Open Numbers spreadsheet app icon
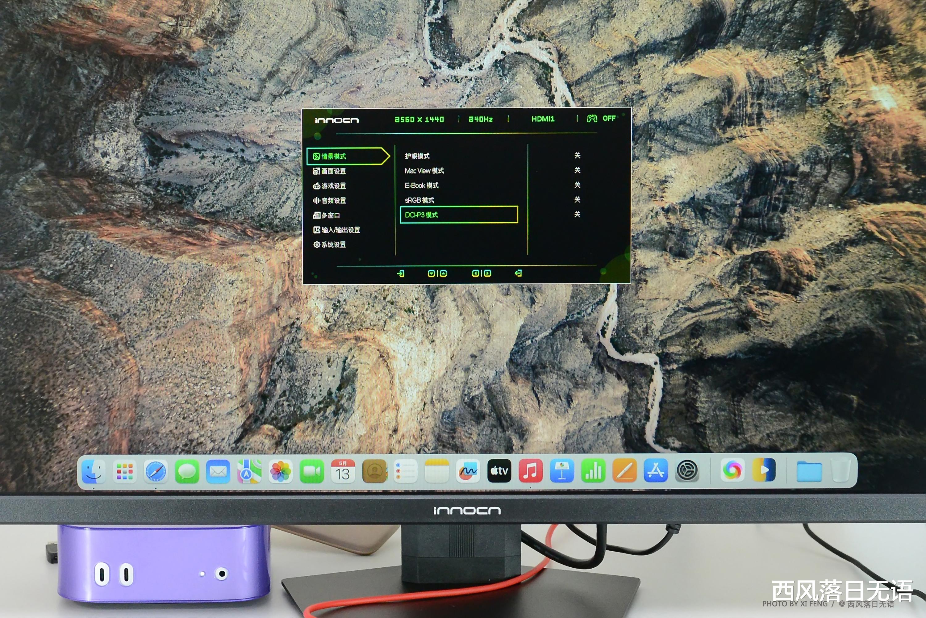This screenshot has height=618, width=926. coord(593,471)
